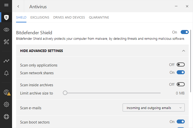The image size is (193, 128).
Task: Open the Activity graph sidebar icon
Action: (7, 61)
